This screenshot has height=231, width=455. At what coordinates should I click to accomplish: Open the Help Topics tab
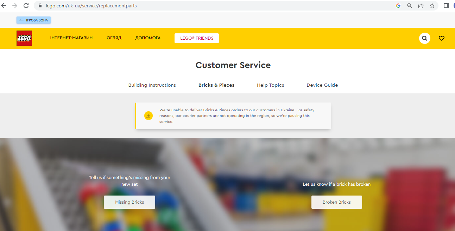(x=270, y=85)
